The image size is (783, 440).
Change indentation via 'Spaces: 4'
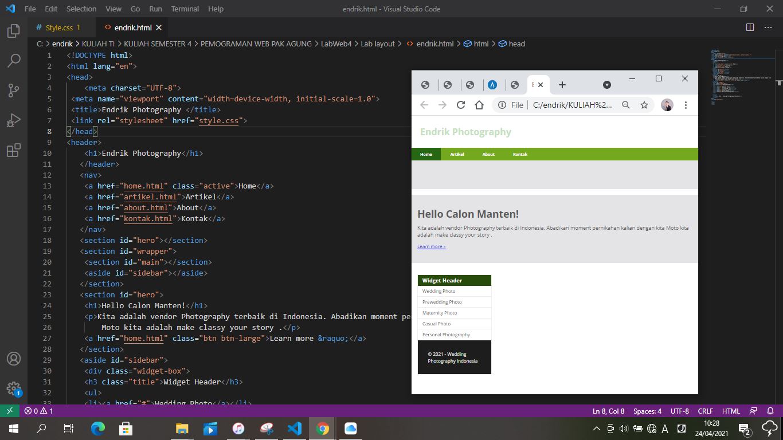click(647, 411)
